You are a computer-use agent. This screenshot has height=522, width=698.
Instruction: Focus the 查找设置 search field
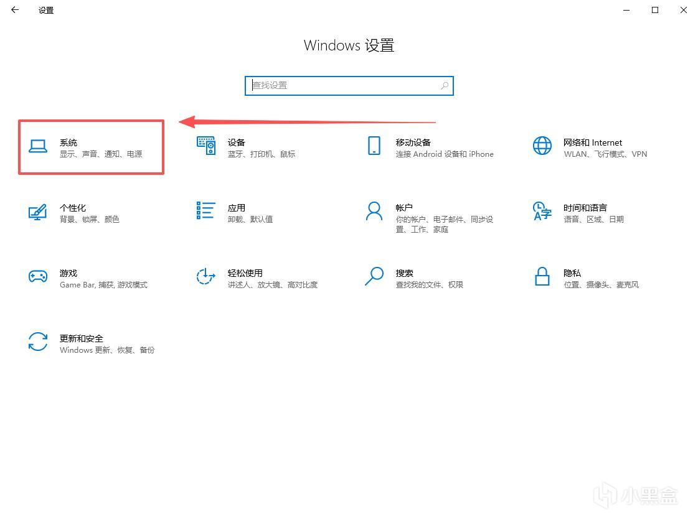click(x=349, y=86)
